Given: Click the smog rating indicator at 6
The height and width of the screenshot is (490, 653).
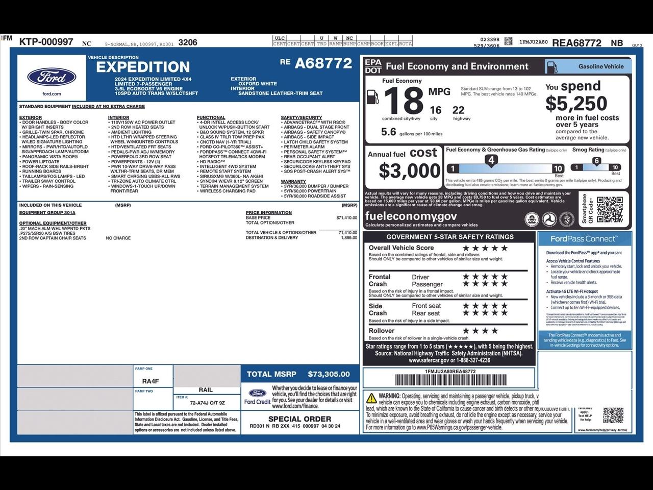Looking at the screenshot, I should click(x=596, y=160).
